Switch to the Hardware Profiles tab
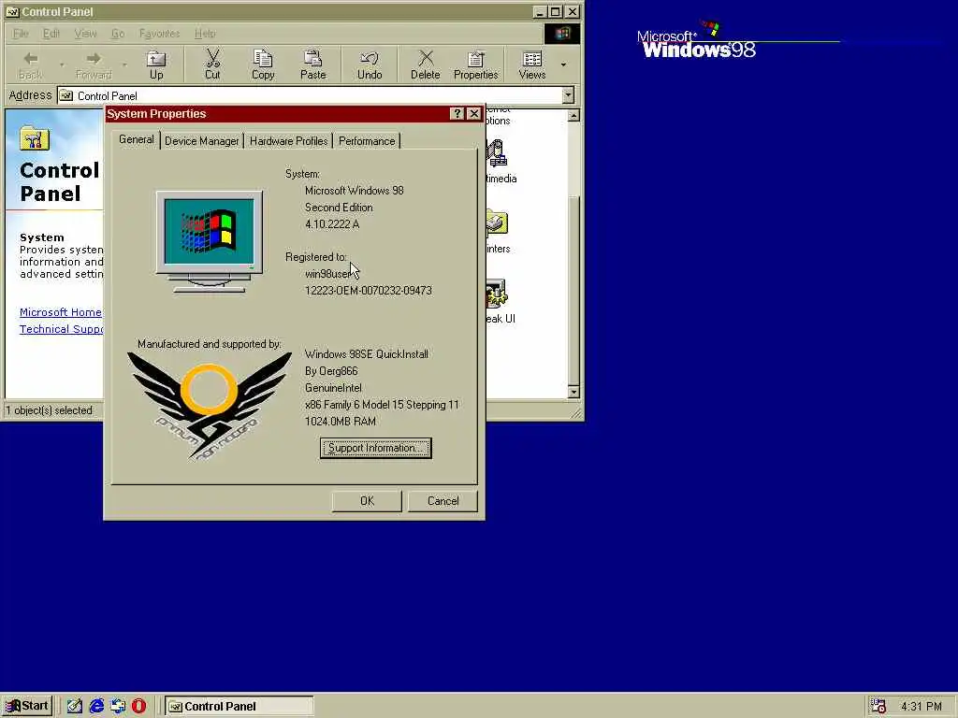Viewport: 958px width, 718px height. 288,141
